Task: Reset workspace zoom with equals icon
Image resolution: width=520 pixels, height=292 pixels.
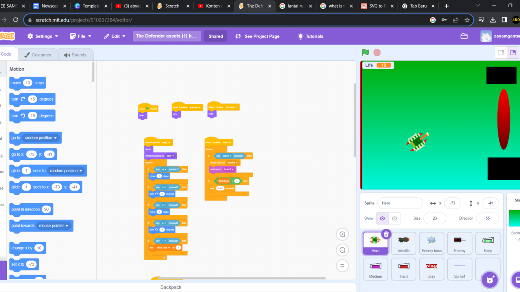Action: 342,266
